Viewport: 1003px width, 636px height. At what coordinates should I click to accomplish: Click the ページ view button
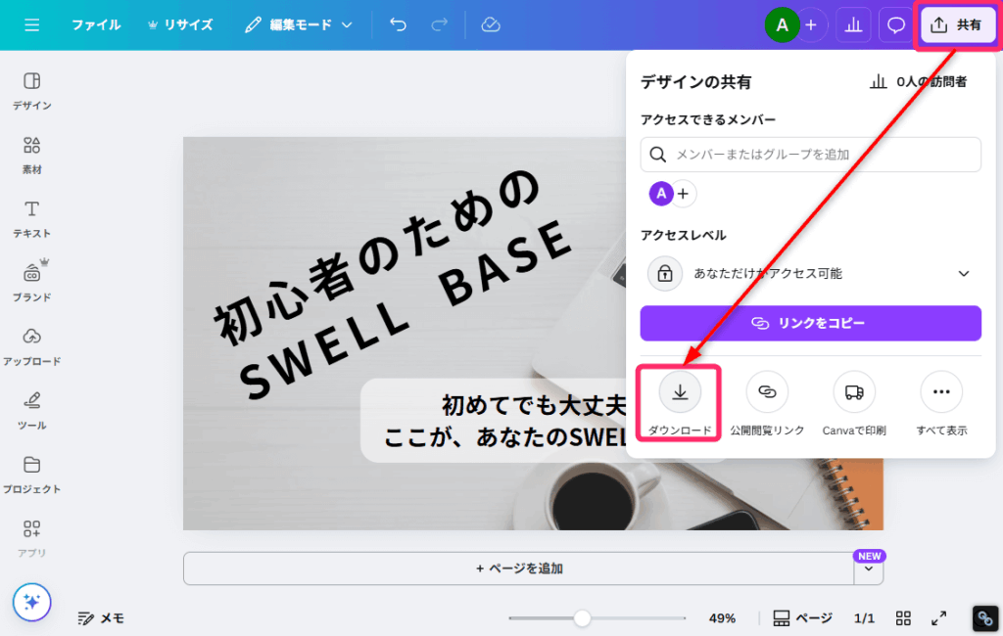[803, 618]
